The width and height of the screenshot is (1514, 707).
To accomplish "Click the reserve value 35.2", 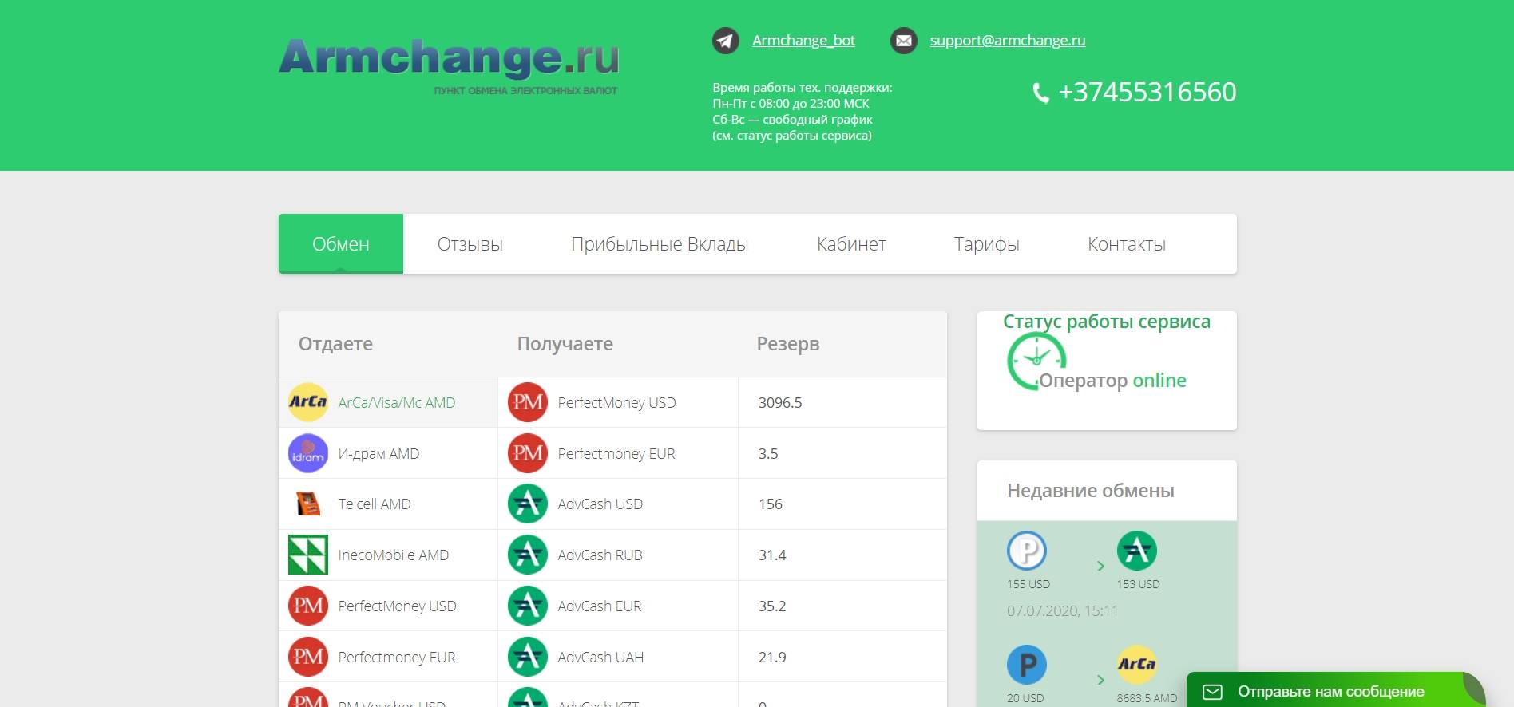I will click(772, 606).
